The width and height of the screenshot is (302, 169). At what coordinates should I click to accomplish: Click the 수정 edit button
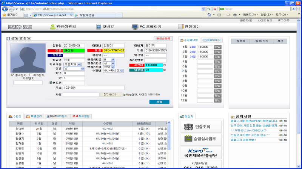point(159,102)
